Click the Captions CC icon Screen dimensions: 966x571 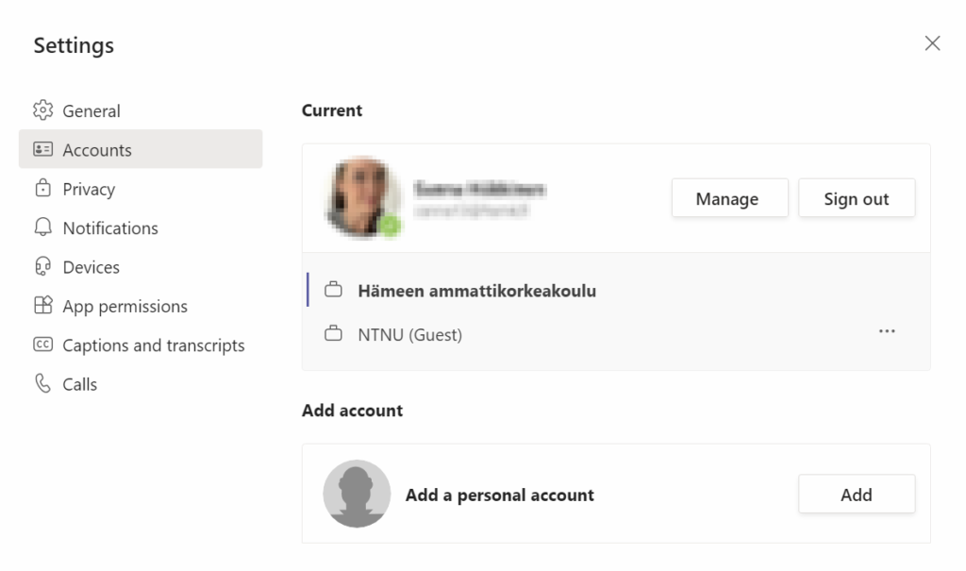click(43, 344)
